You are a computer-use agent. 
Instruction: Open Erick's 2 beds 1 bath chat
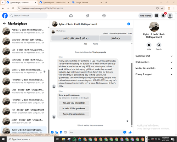click(24, 91)
